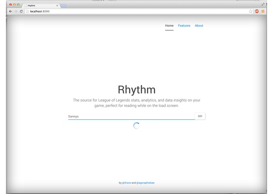This screenshot has height=194, width=273.
Task: Click the summoner name field containing Sannys
Action: pos(131,116)
